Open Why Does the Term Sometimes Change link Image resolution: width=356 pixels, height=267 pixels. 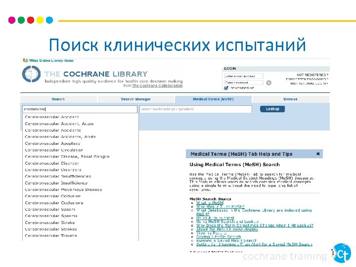click(x=255, y=225)
